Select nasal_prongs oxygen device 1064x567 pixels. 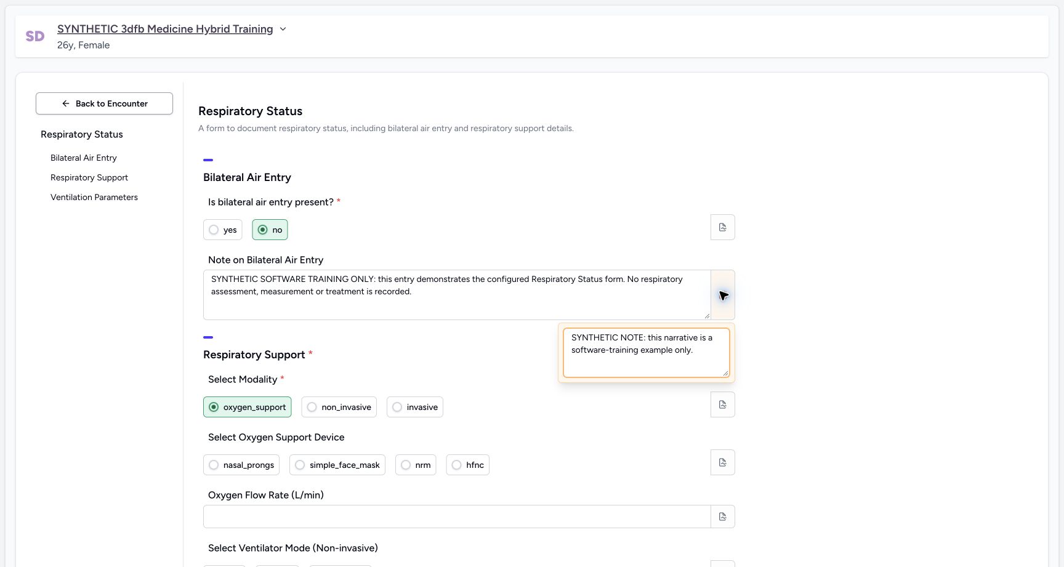point(241,465)
